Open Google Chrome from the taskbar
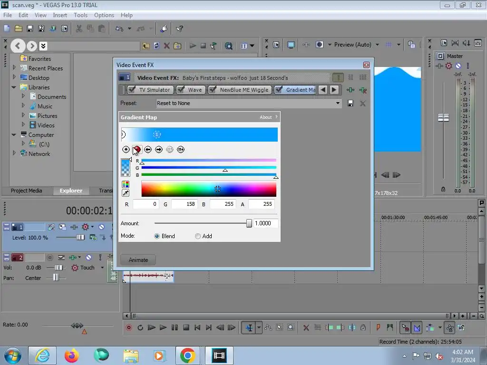Image resolution: width=487 pixels, height=365 pixels. pos(187,355)
